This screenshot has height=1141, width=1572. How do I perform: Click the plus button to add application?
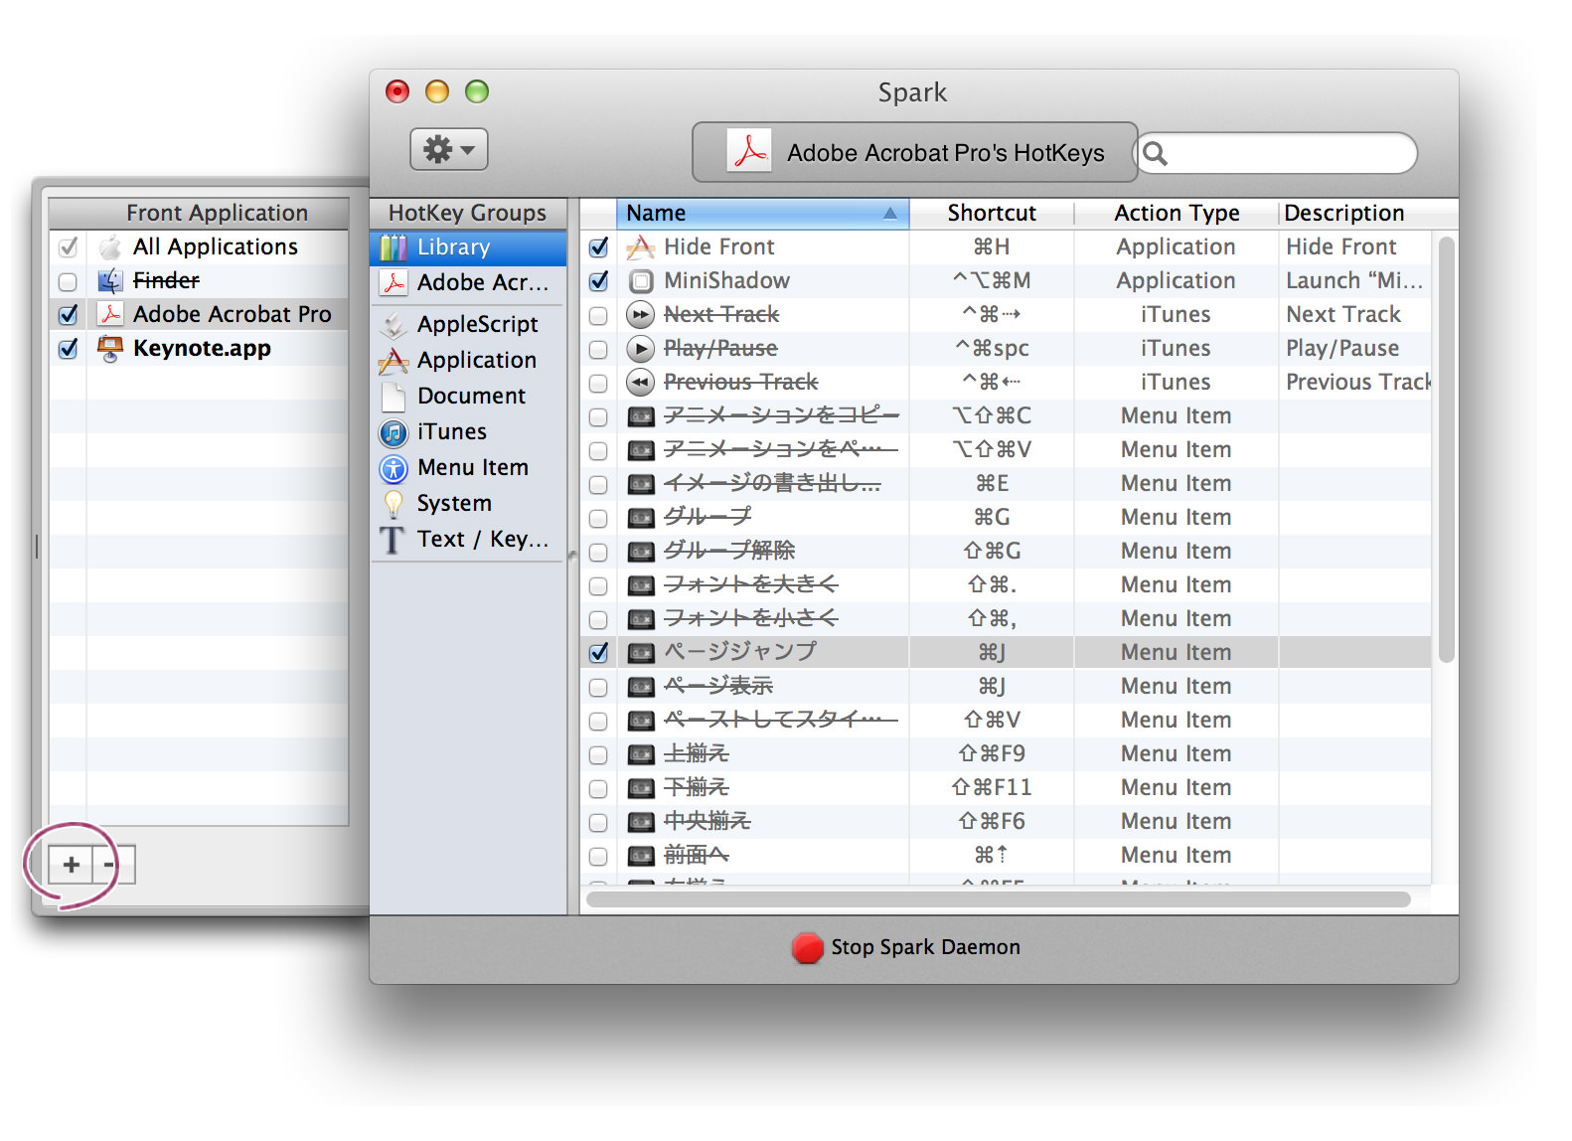click(71, 865)
